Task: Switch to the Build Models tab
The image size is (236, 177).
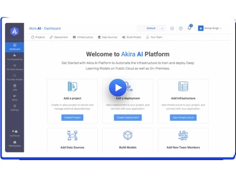Action: pos(132,37)
